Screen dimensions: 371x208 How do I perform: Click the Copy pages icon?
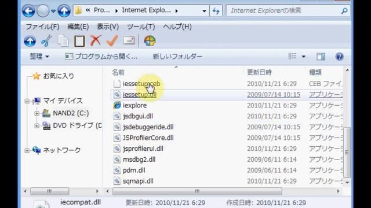[63, 41]
